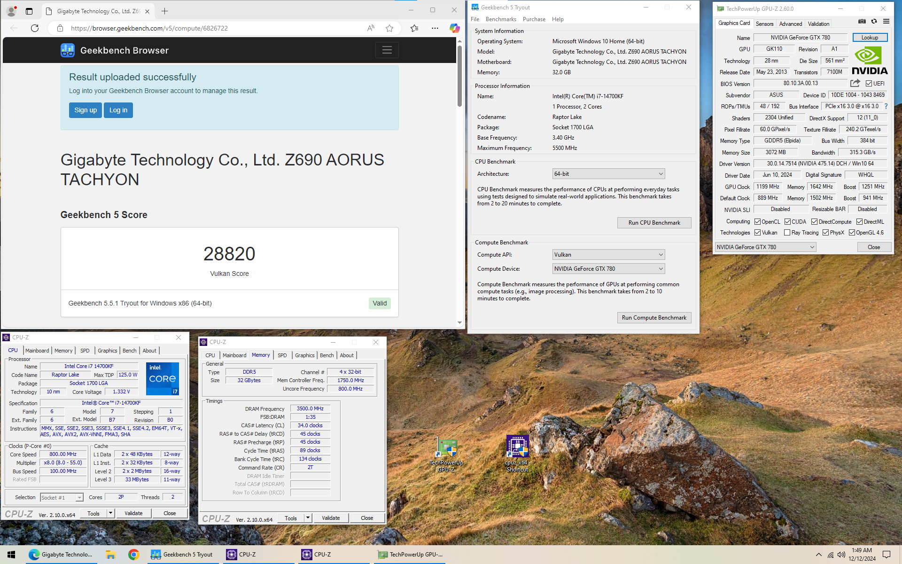The width and height of the screenshot is (902, 564).
Task: Switch to Mainboard tab in CPU-Z CPU window
Action: point(37,351)
